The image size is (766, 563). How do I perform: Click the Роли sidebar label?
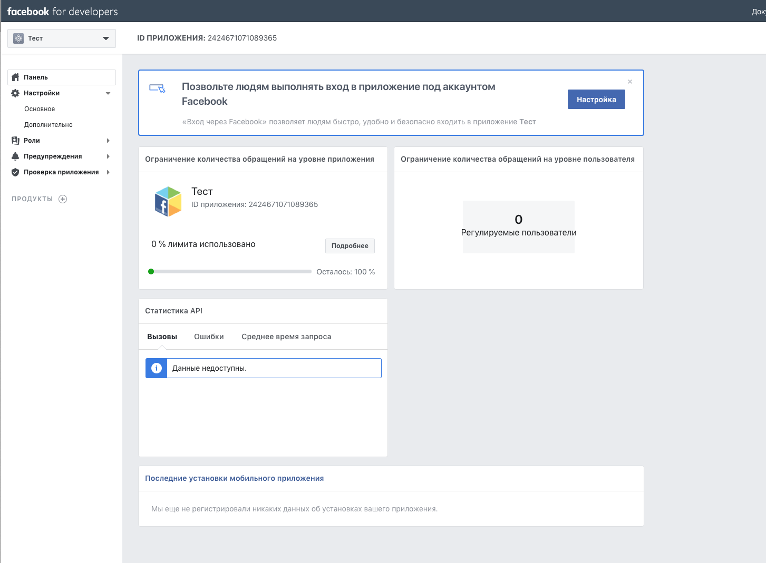[32, 141]
